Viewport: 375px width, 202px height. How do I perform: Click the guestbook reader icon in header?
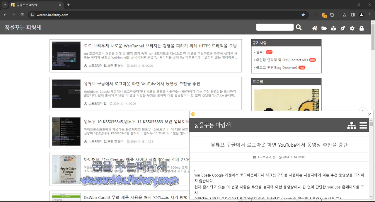coord(333,28)
